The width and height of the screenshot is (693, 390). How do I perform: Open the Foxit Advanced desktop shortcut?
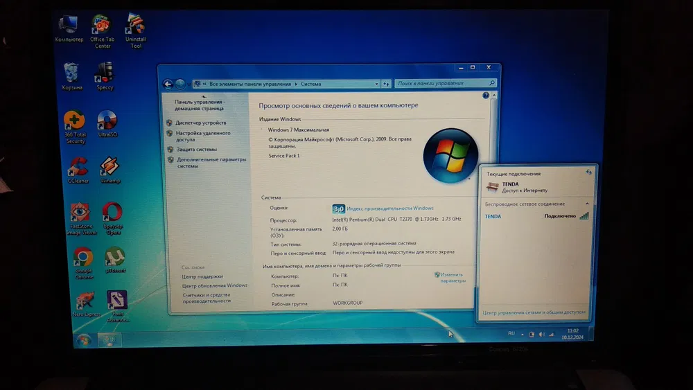118,306
